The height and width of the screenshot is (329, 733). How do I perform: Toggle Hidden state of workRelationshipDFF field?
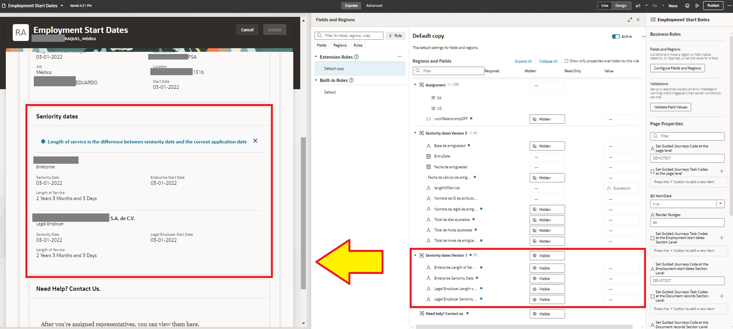(x=547, y=119)
